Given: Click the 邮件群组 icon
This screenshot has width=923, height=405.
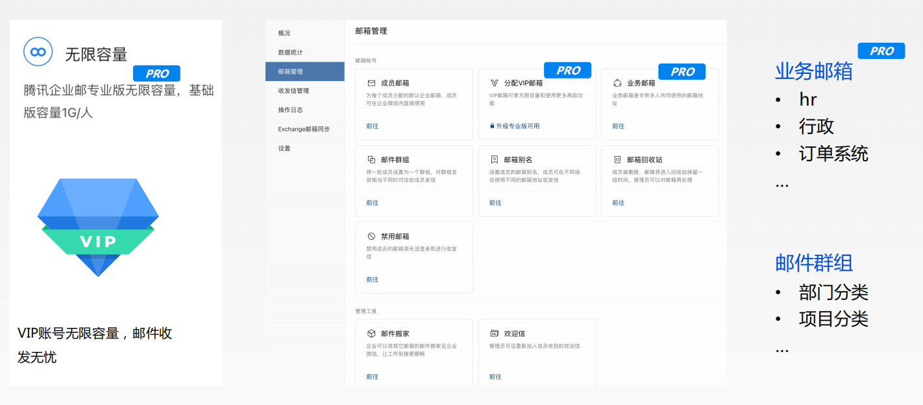Looking at the screenshot, I should 371,159.
